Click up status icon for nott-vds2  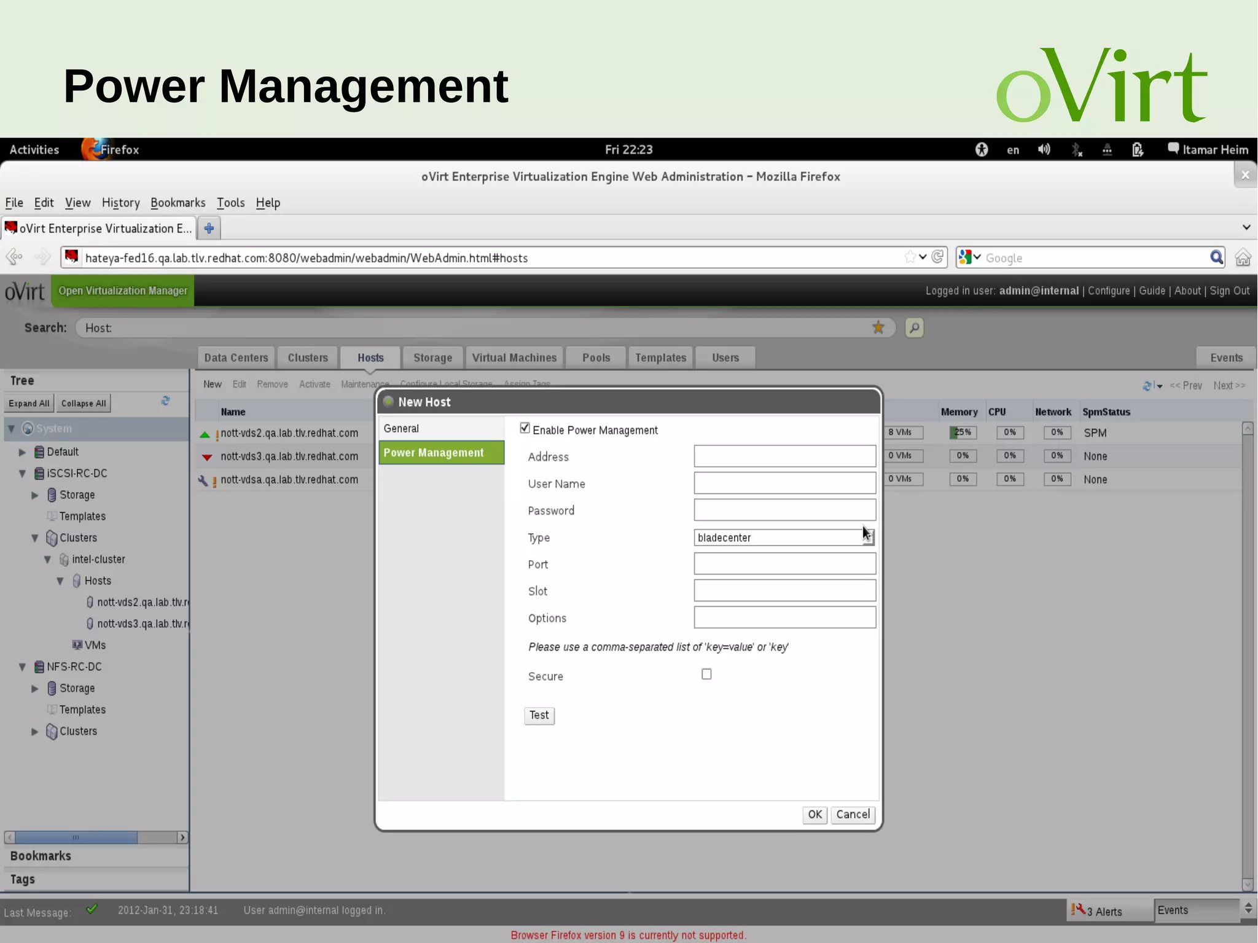pos(205,434)
